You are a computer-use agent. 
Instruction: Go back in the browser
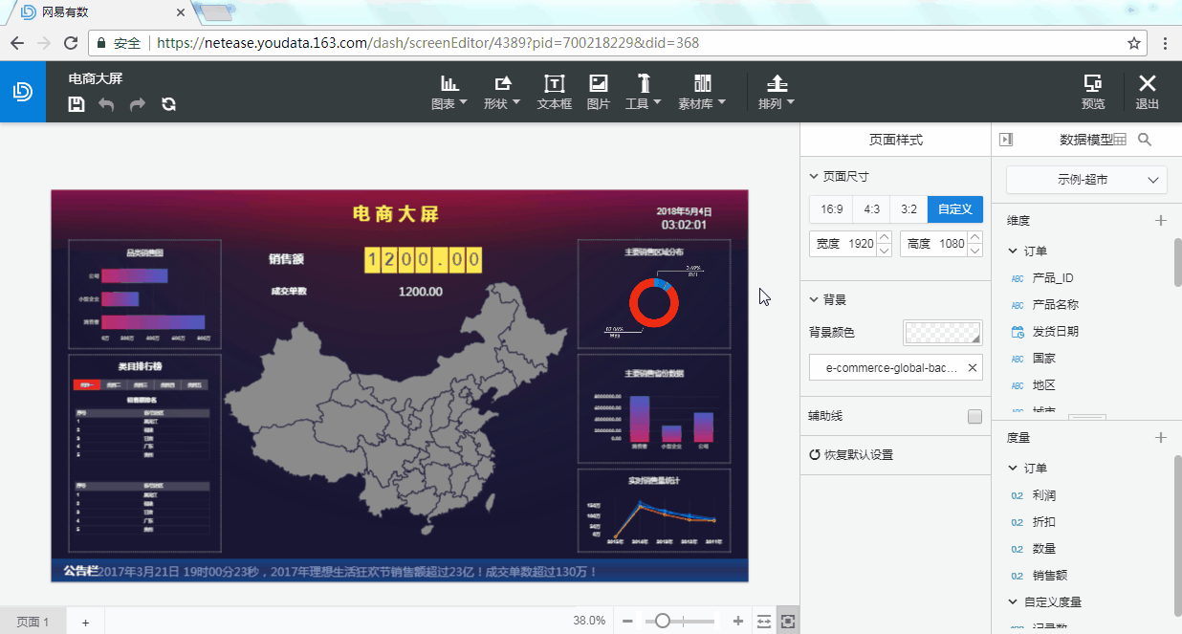click(x=17, y=43)
